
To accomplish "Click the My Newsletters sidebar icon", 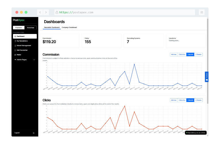I will point(15,41).
